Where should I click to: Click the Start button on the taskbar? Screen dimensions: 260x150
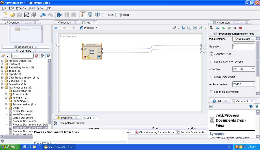(10, 147)
